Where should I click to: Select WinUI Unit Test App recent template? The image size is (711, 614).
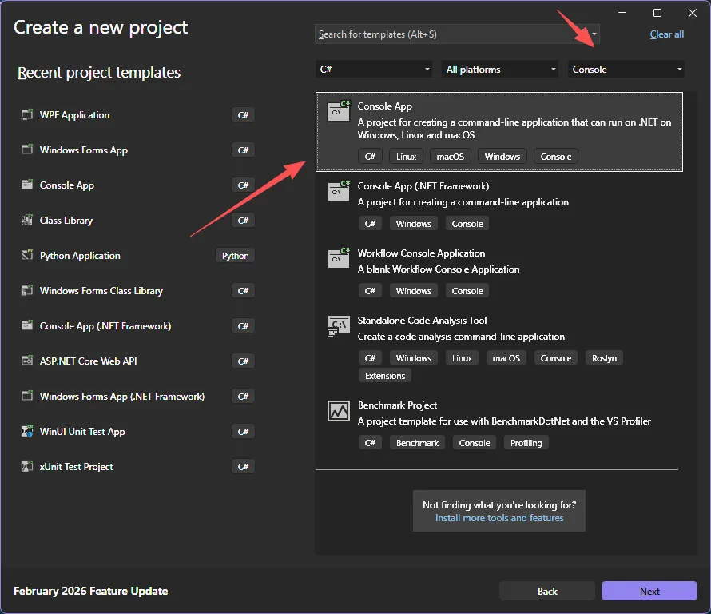click(137, 431)
